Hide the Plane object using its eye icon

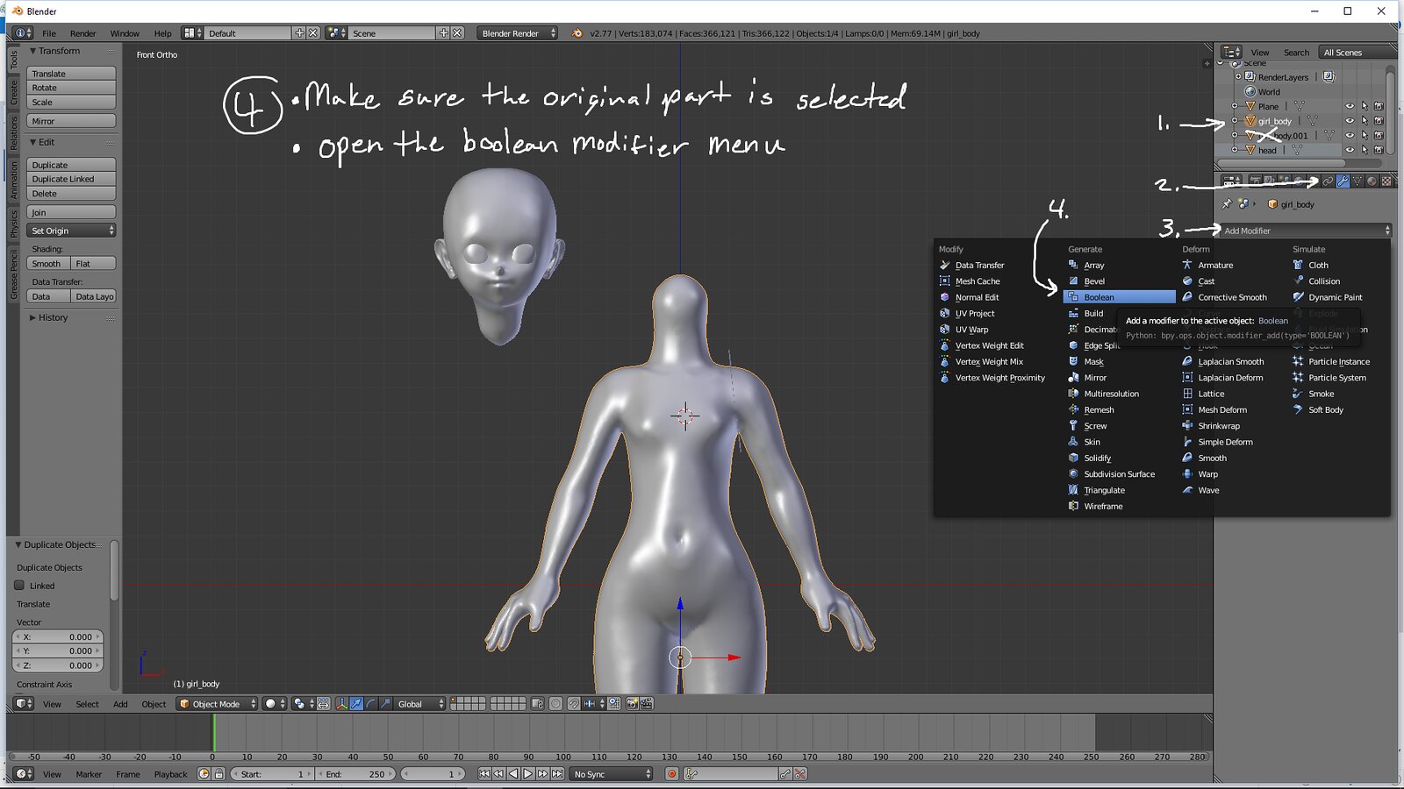click(1350, 106)
